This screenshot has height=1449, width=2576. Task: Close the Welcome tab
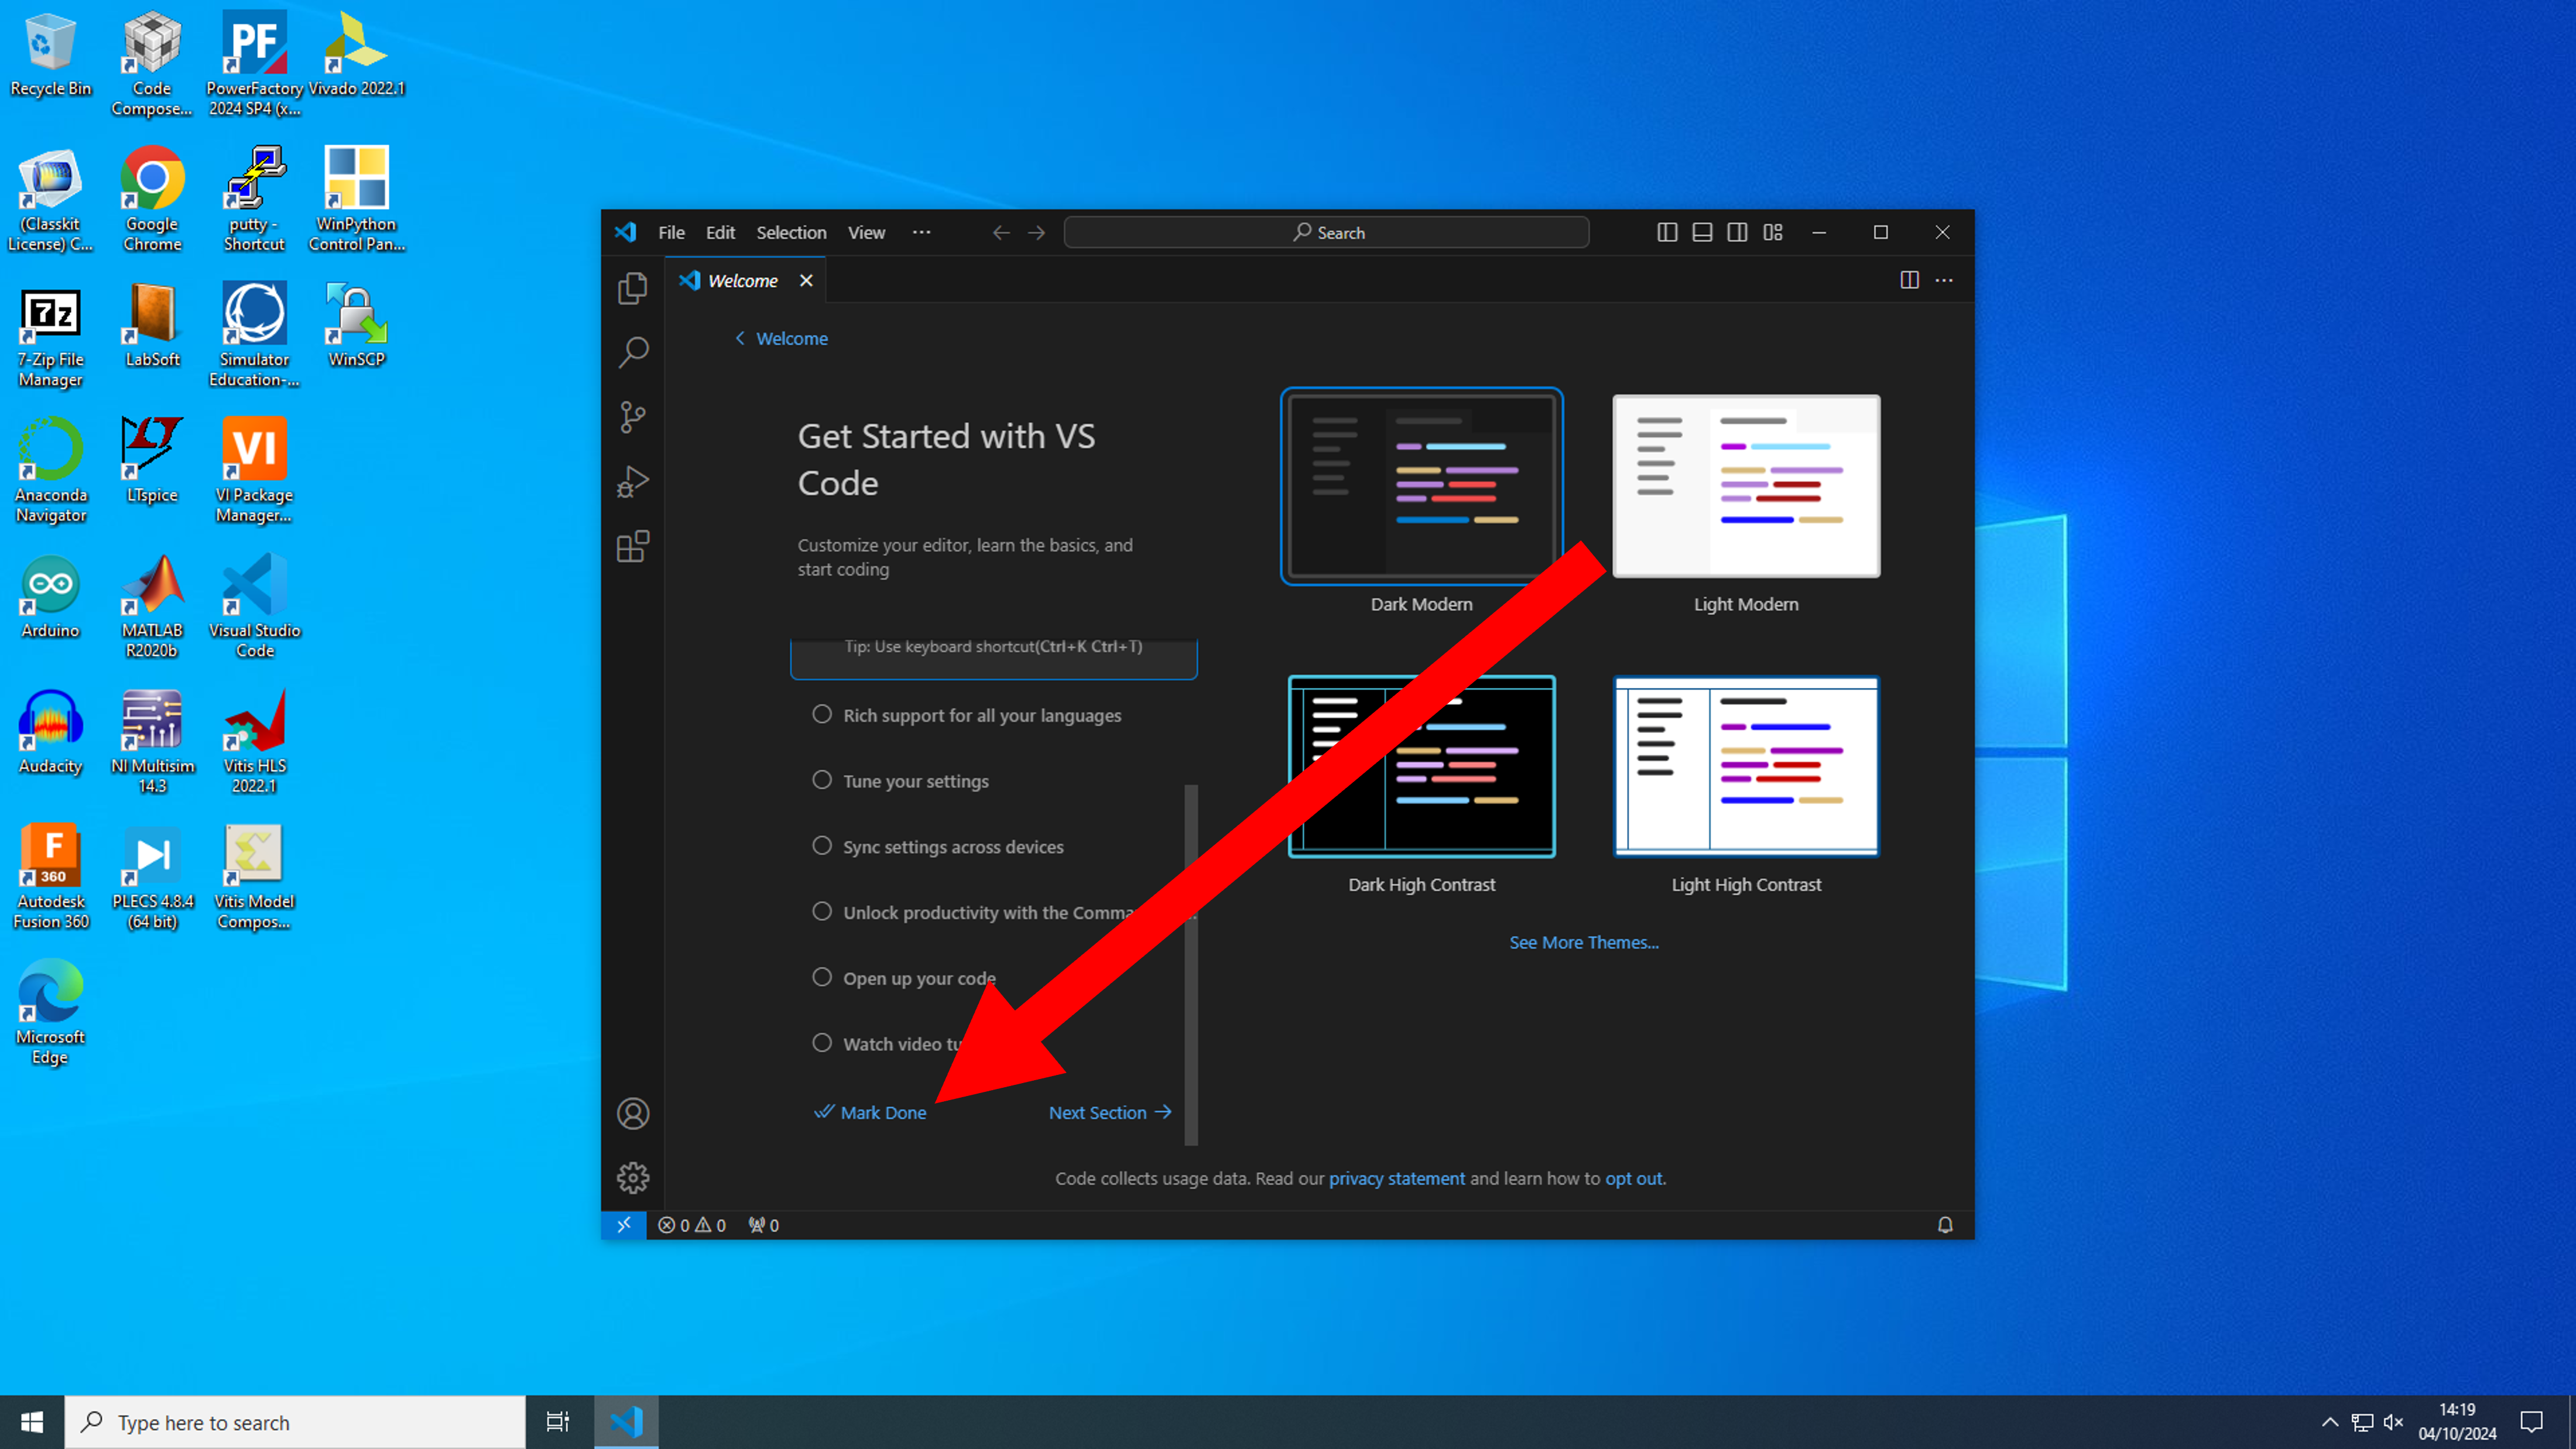[806, 281]
